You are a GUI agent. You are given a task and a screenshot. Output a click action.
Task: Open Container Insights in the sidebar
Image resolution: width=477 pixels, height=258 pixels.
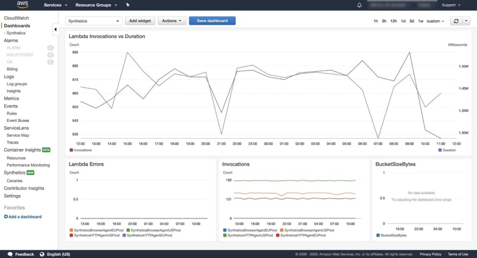click(x=22, y=150)
